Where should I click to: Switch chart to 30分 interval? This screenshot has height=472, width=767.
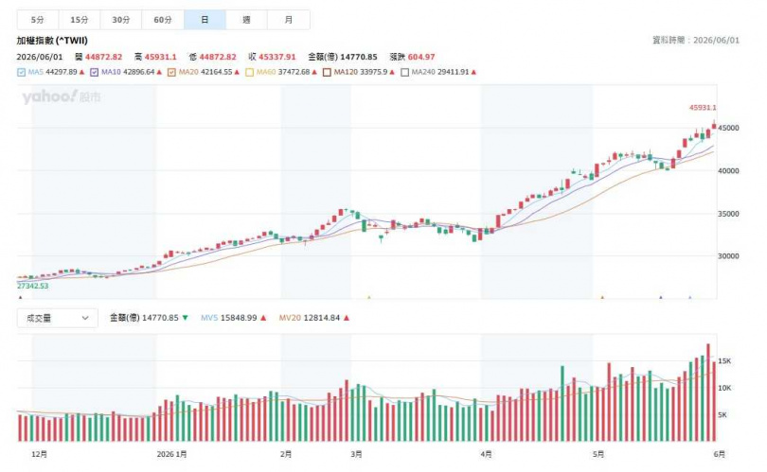click(121, 20)
